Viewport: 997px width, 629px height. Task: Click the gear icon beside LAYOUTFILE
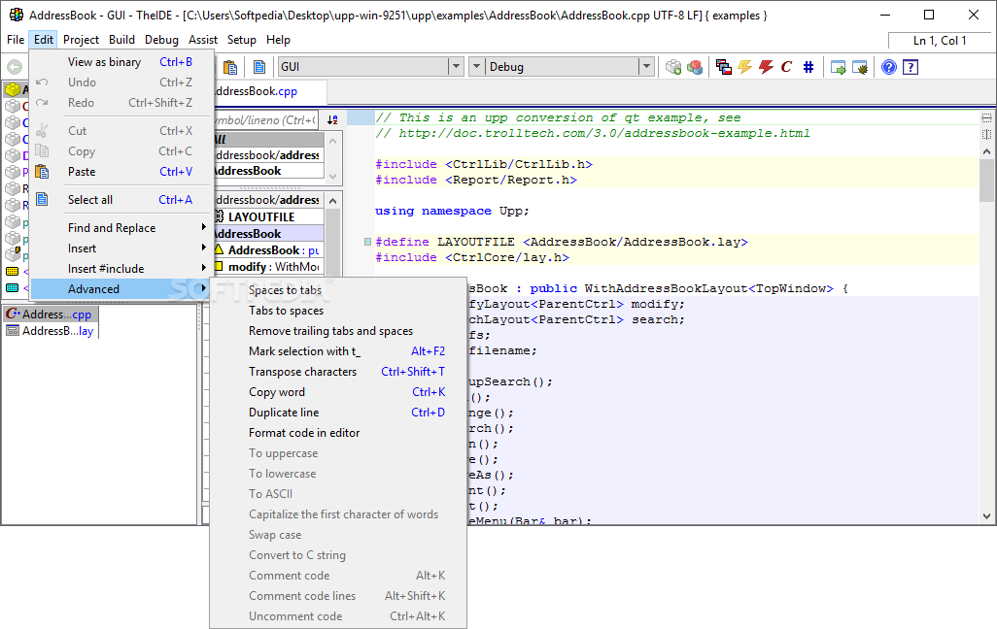[x=218, y=216]
